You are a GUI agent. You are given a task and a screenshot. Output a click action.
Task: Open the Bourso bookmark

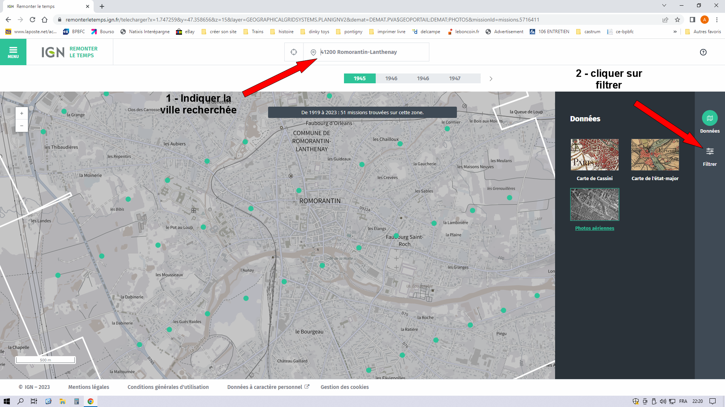tap(103, 32)
